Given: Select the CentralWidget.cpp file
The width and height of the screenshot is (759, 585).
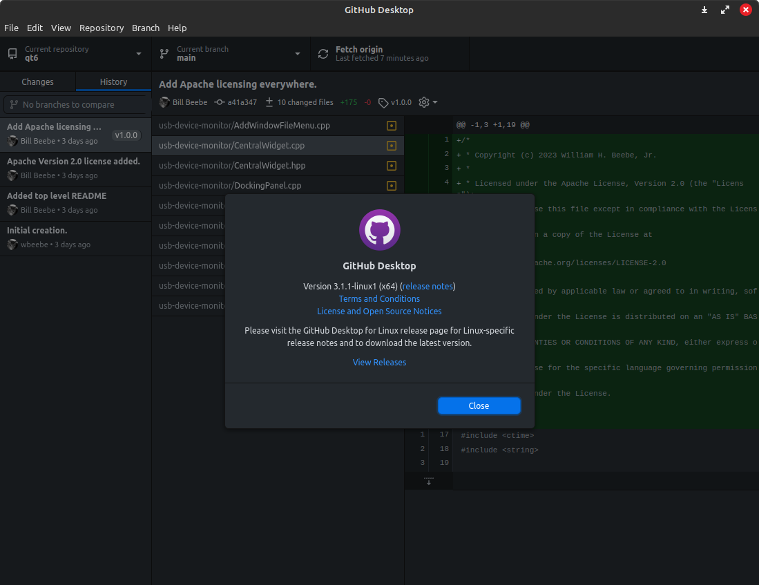Looking at the screenshot, I should click(x=278, y=145).
